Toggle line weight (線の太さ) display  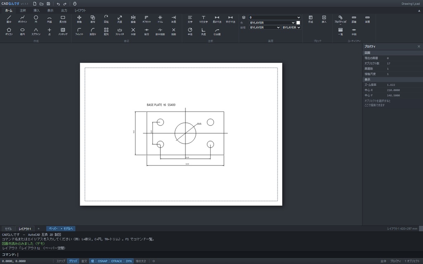[141, 261]
